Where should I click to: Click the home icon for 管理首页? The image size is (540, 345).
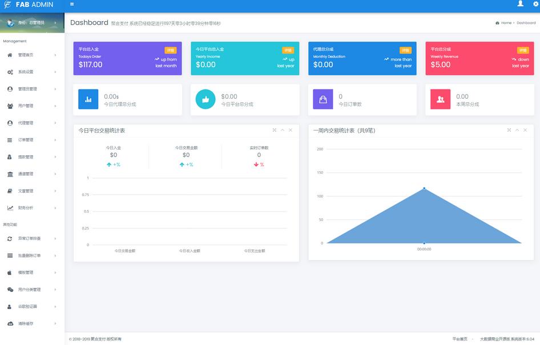click(10, 55)
